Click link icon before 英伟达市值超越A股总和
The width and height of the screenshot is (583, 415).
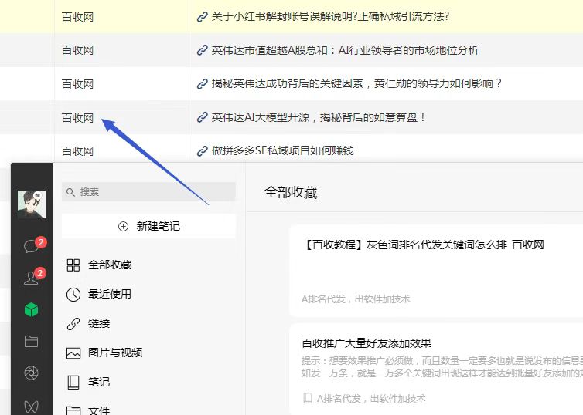203,50
